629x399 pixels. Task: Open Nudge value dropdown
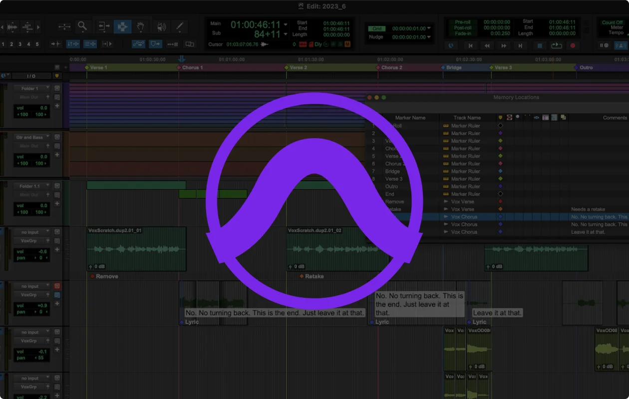pos(429,37)
